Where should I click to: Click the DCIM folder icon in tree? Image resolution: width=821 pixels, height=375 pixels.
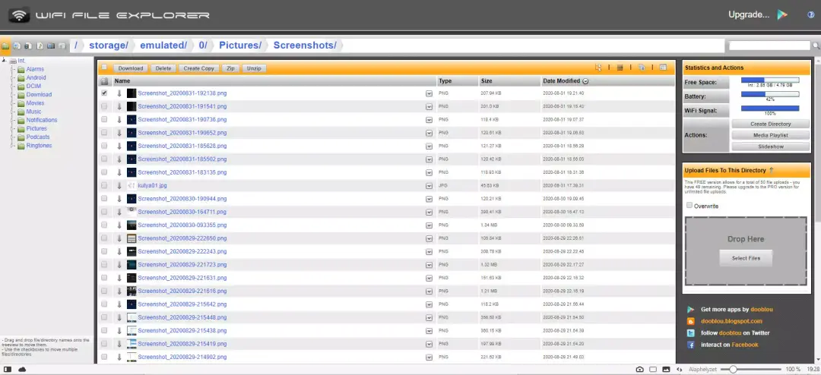pyautogui.click(x=21, y=87)
